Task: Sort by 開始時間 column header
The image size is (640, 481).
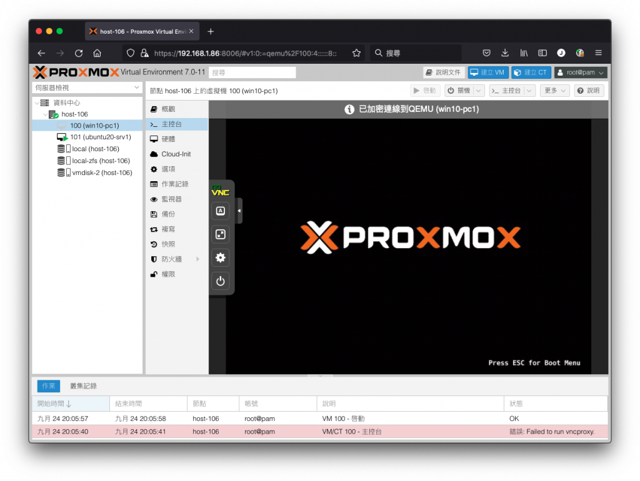Action: pos(71,404)
